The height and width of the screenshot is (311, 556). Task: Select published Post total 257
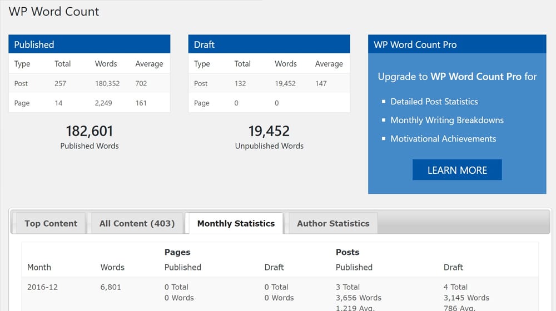pos(60,84)
